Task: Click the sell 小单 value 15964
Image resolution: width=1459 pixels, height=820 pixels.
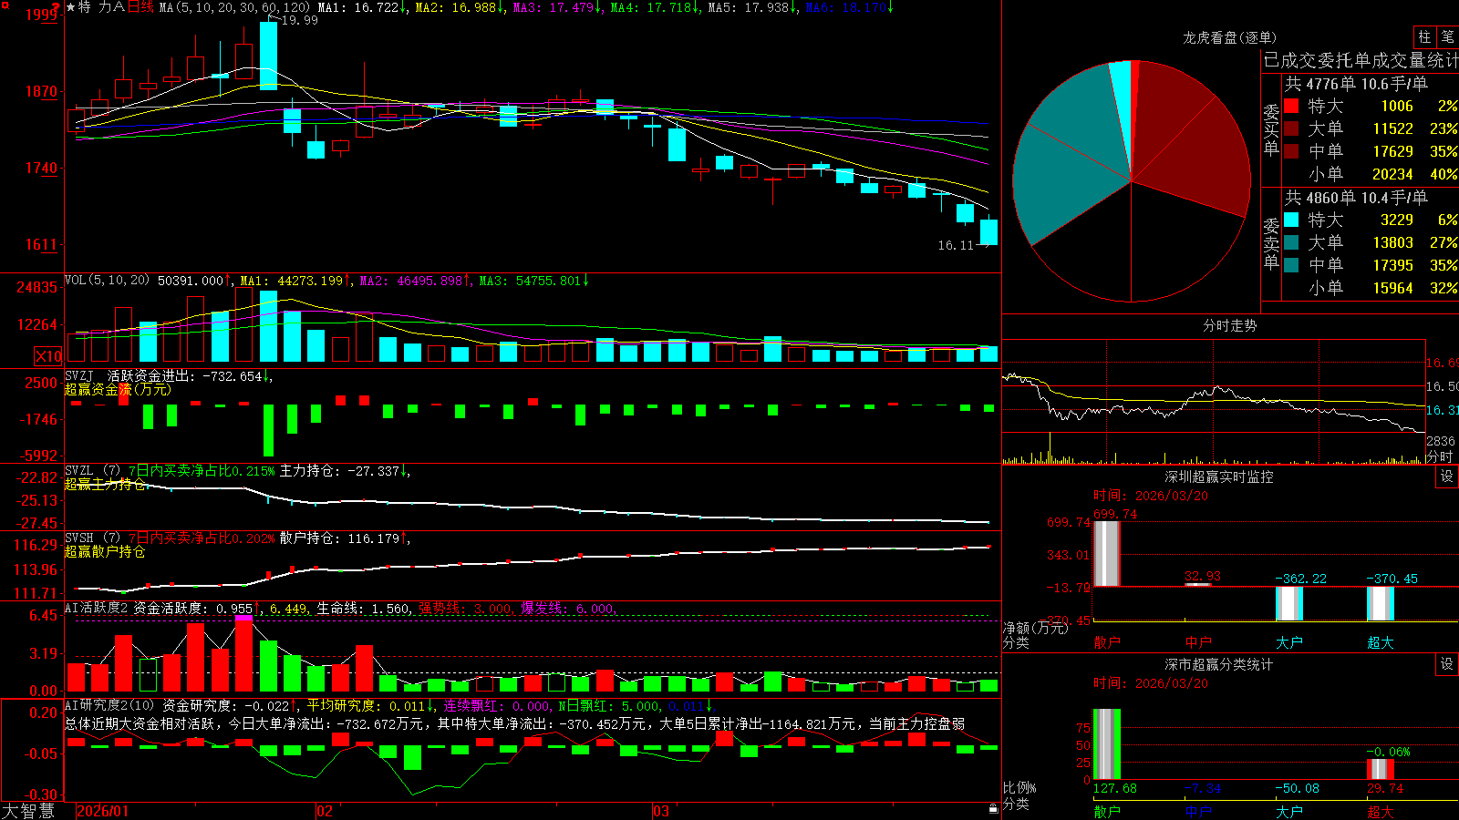Action: point(1392,288)
